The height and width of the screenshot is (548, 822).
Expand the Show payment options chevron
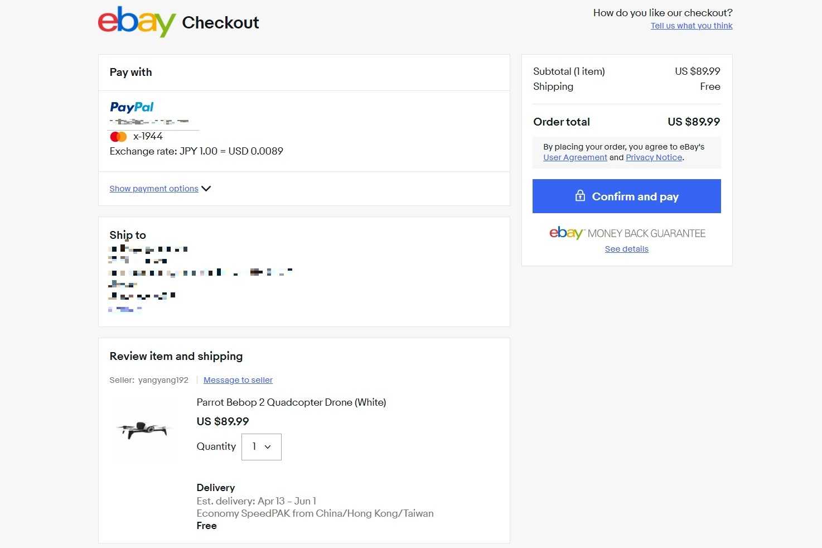click(x=206, y=189)
